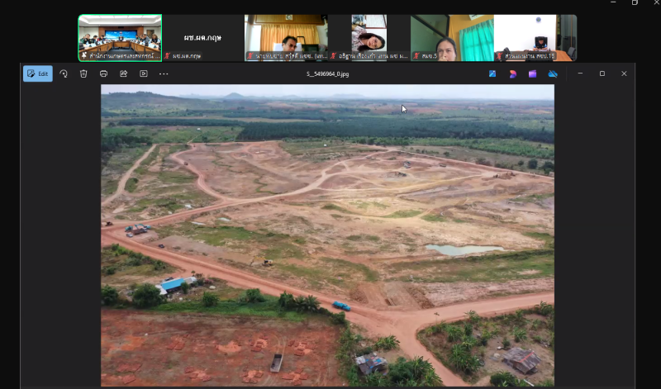The height and width of the screenshot is (389, 661).
Task: Select the name-only participant tile without video
Action: coord(203,37)
